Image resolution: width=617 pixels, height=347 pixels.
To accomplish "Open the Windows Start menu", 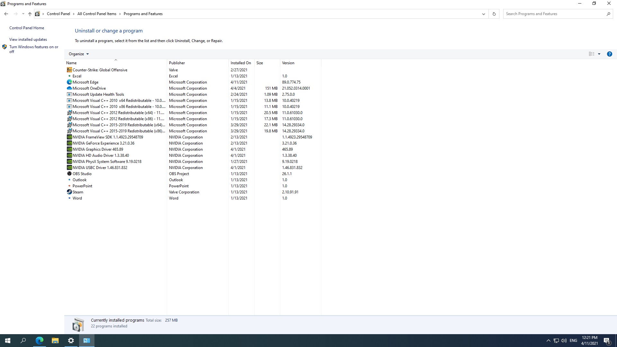I will [x=8, y=341].
